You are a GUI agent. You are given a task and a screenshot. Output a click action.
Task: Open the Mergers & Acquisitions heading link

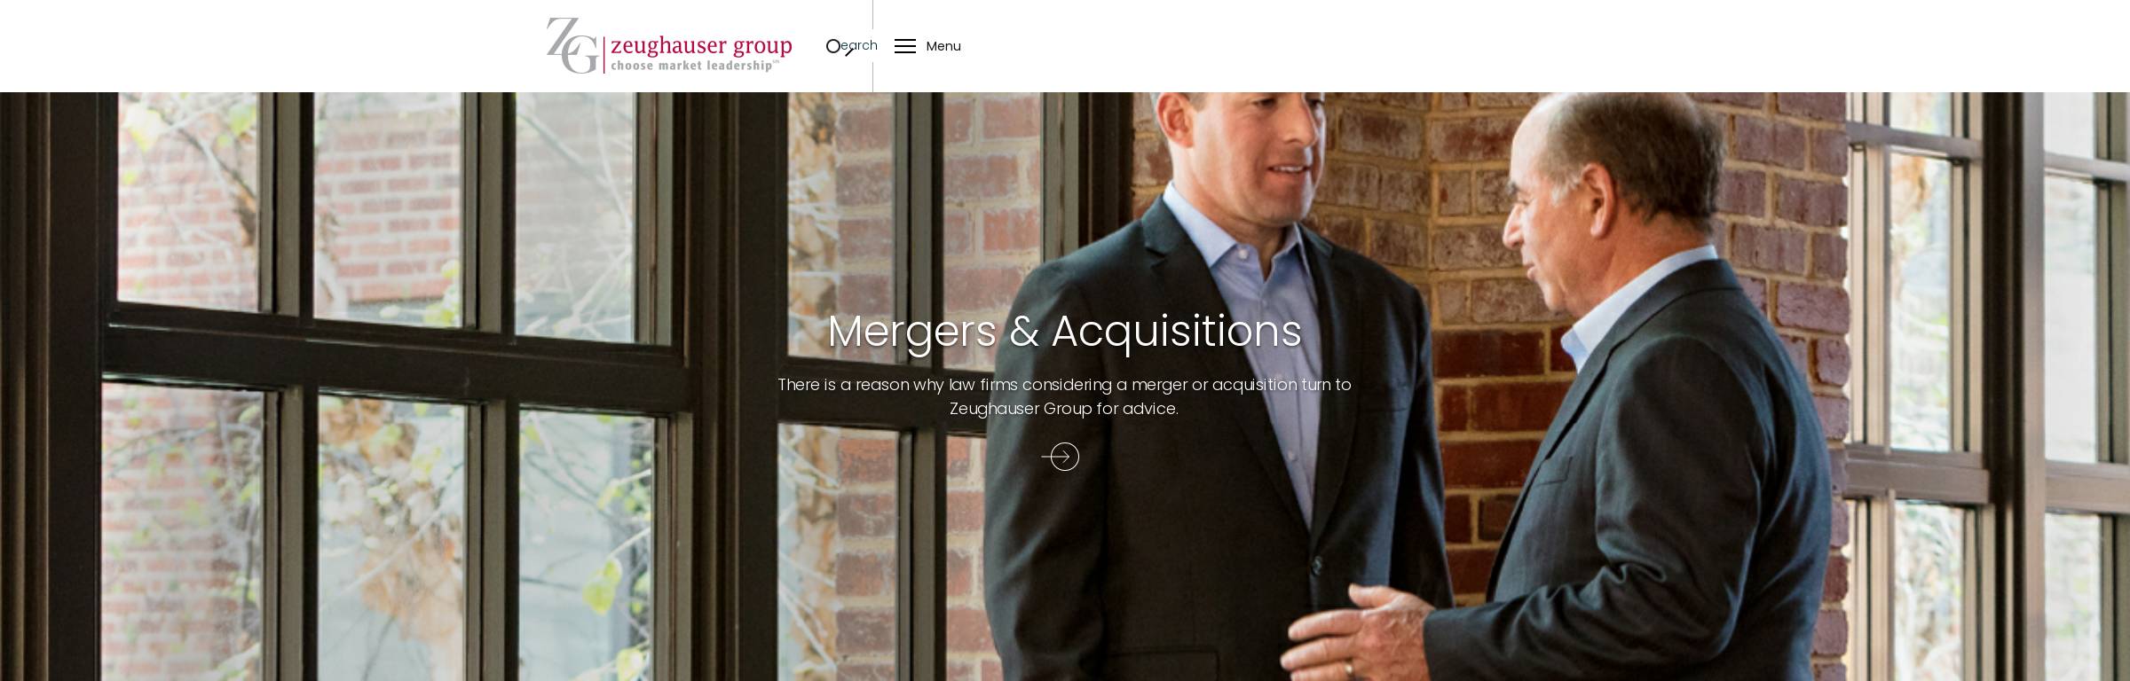coord(1064,332)
